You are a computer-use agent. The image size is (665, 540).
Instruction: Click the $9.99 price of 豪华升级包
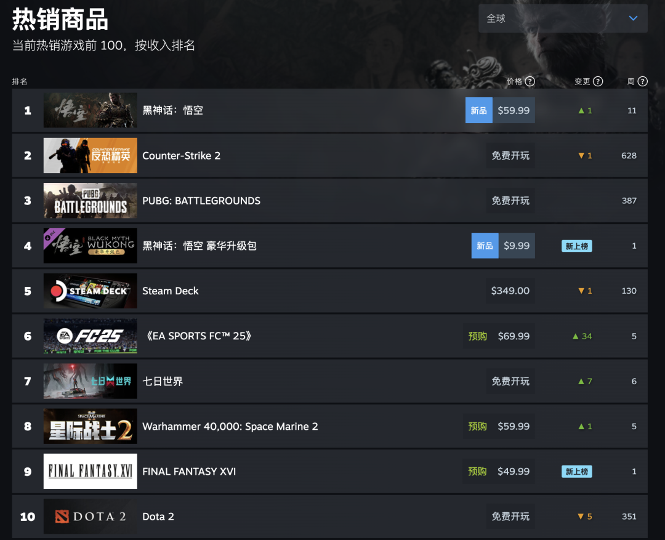coord(517,246)
